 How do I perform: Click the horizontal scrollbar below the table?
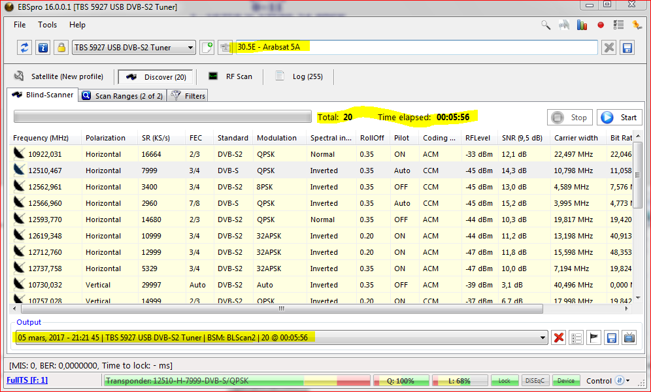[x=281, y=309]
